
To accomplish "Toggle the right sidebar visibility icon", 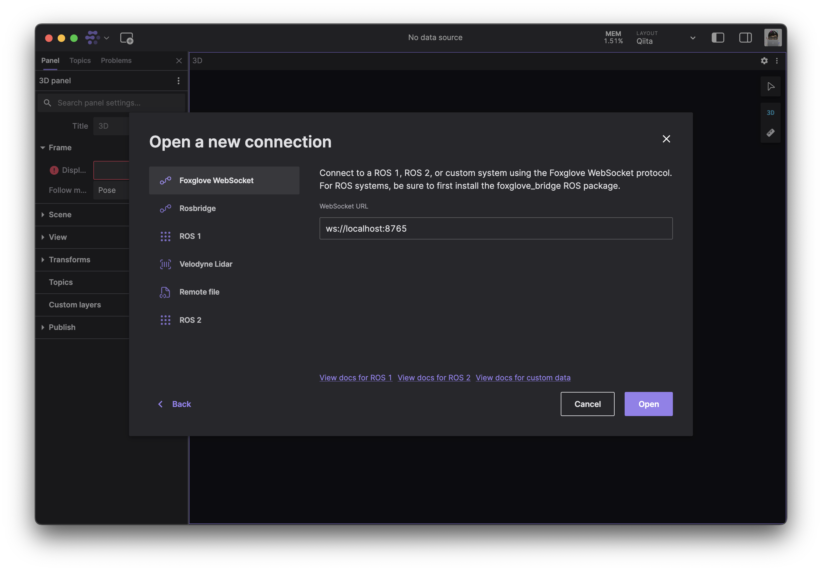I will tap(745, 37).
